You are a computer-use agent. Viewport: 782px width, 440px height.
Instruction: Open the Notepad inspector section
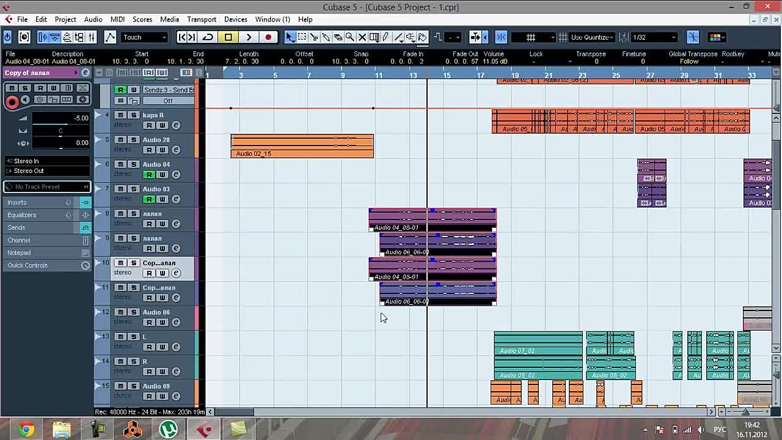click(x=46, y=253)
